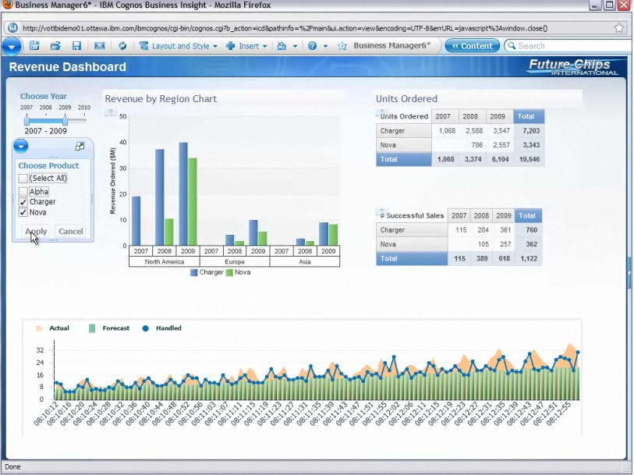Click the home icon in the toolbar
The width and height of the screenshot is (634, 475).
(282, 46)
